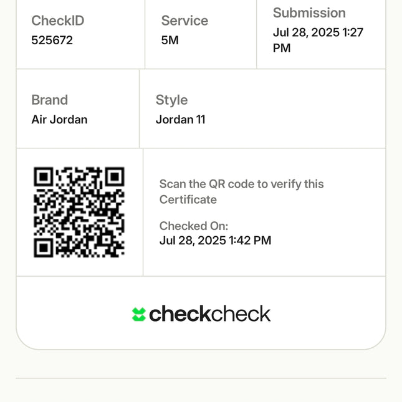Click the horizontal divider line below the certificate
The height and width of the screenshot is (402, 402).
tap(201, 378)
